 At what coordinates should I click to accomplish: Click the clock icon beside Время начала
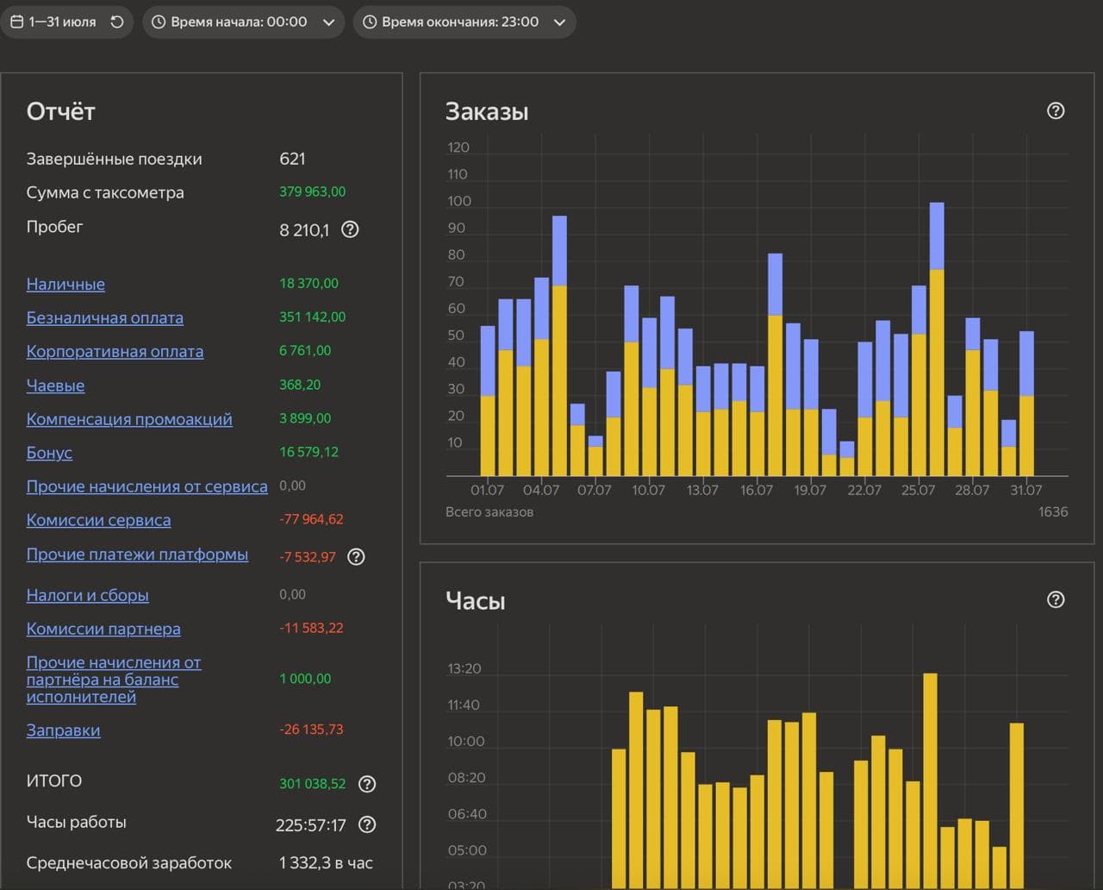coord(159,22)
